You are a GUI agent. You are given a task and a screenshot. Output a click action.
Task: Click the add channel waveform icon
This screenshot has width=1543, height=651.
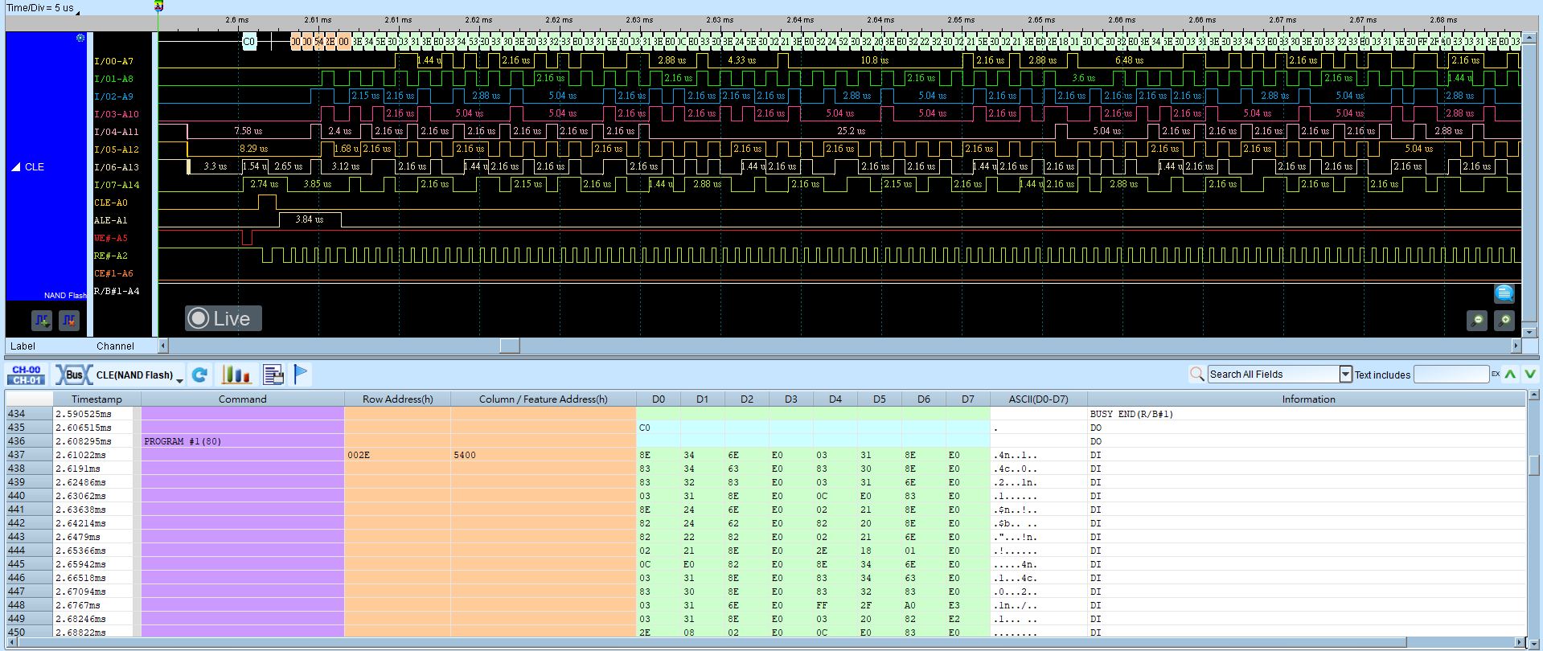[x=42, y=321]
